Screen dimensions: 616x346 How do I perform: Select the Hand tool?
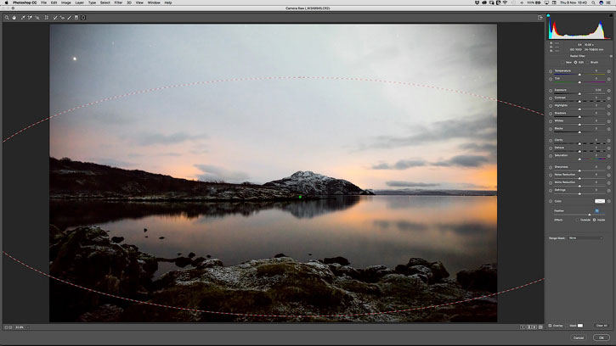pos(14,18)
